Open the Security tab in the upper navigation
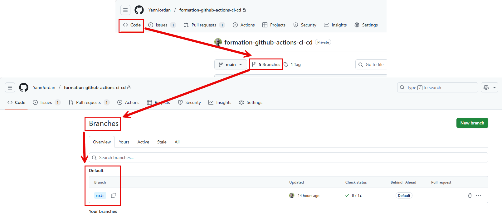The width and height of the screenshot is (502, 215). click(x=305, y=25)
